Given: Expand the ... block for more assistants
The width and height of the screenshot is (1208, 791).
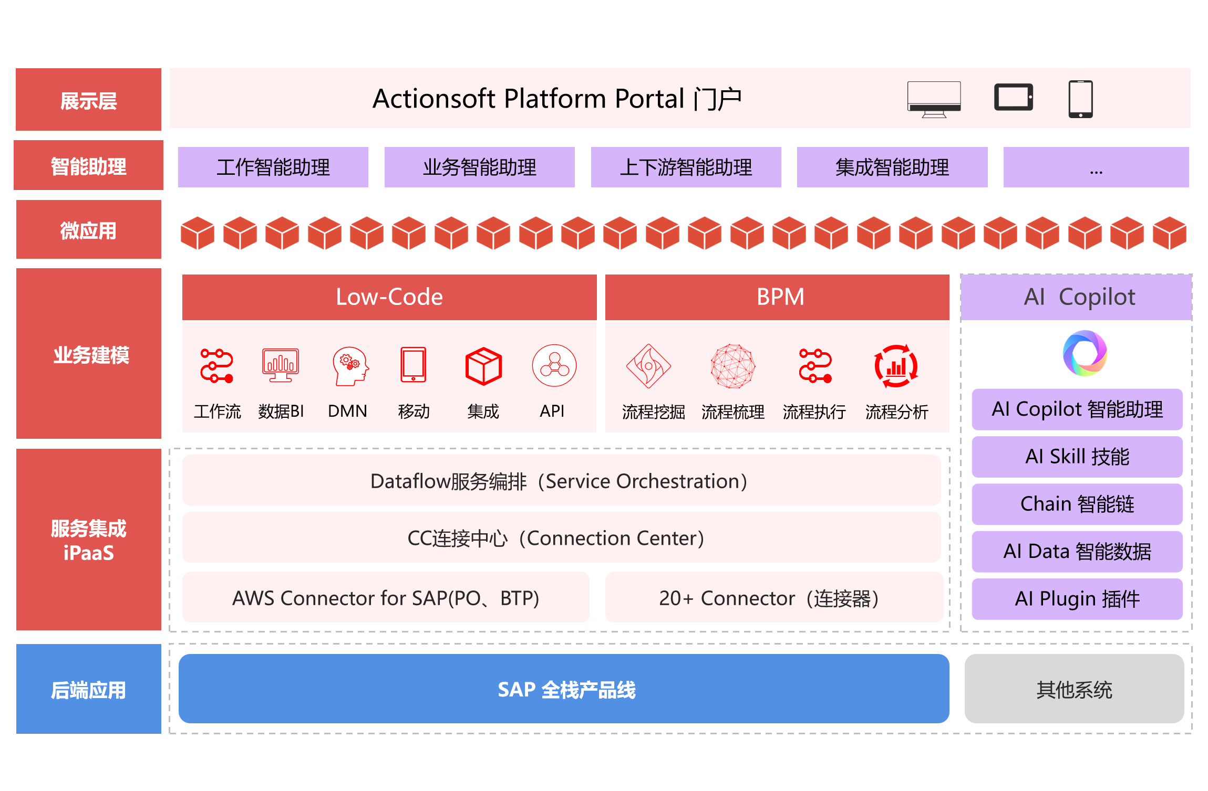Looking at the screenshot, I should [1095, 167].
